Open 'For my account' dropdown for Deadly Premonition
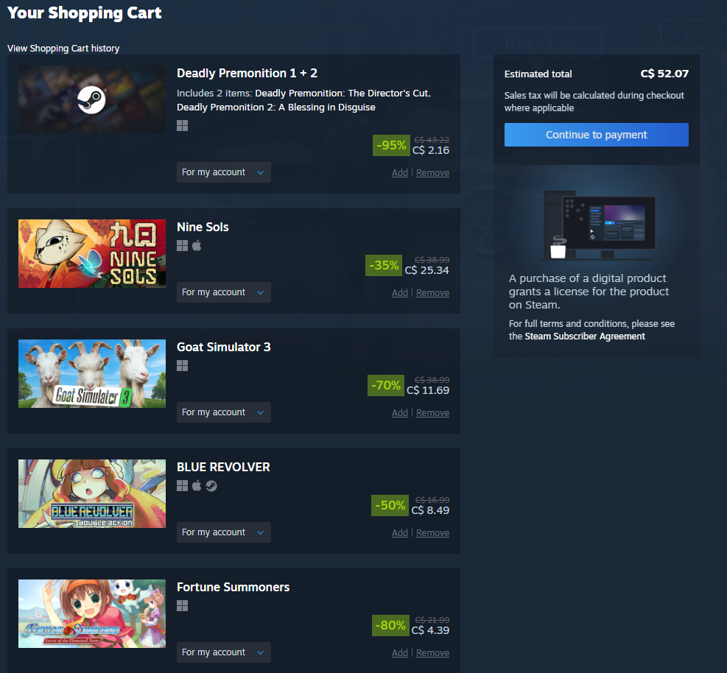Viewport: 727px width, 673px height. 223,172
